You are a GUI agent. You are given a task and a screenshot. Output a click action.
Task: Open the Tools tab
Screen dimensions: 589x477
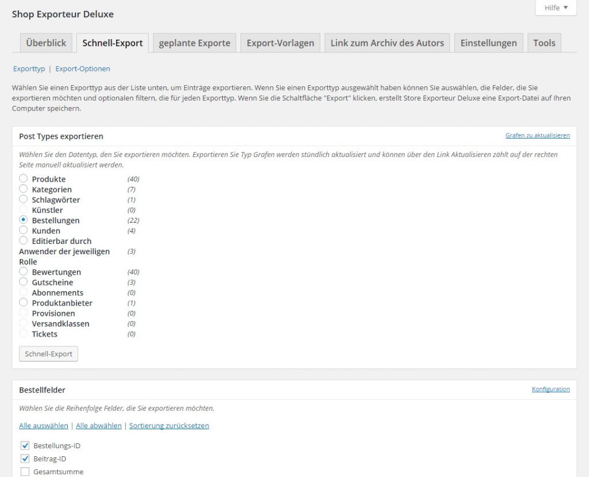(x=544, y=43)
